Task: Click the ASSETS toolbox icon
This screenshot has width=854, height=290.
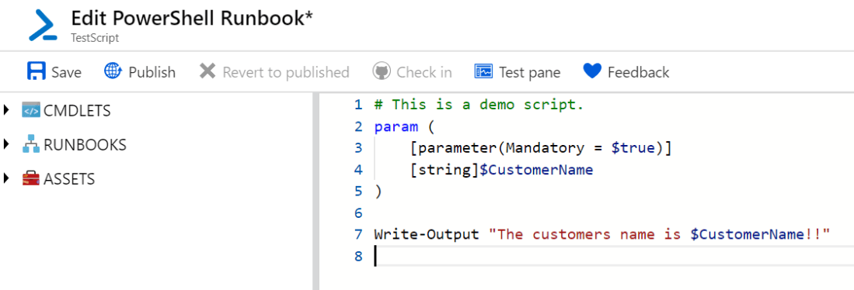Action: tap(31, 178)
